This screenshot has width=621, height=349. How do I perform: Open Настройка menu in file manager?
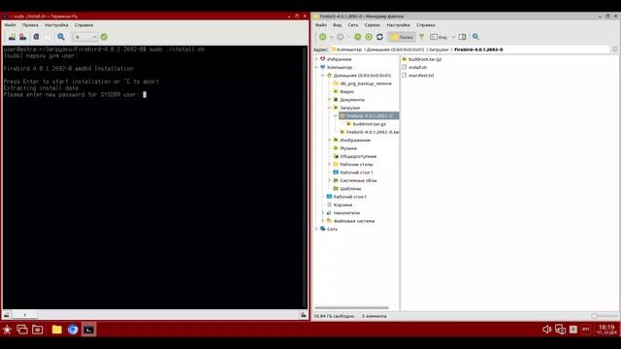tap(398, 25)
